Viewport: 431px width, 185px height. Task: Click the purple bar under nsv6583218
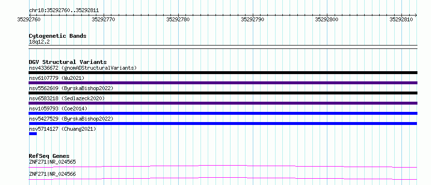[223, 103]
